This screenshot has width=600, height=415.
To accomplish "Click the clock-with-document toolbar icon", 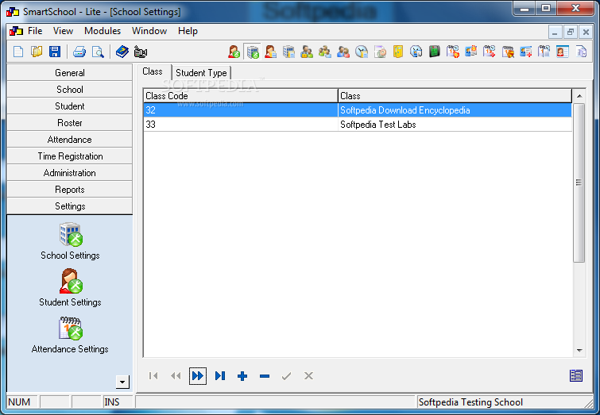I will tap(362, 52).
